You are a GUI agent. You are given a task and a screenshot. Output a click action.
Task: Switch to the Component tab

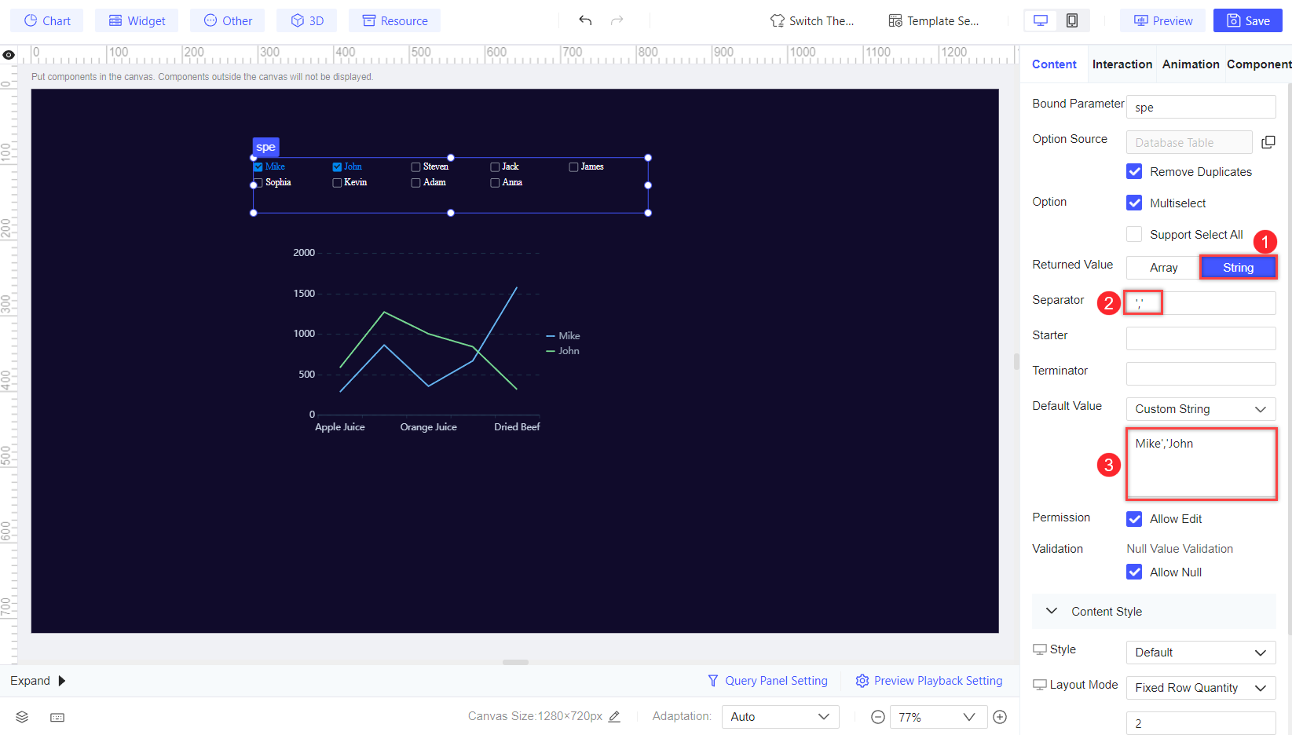[1259, 64]
